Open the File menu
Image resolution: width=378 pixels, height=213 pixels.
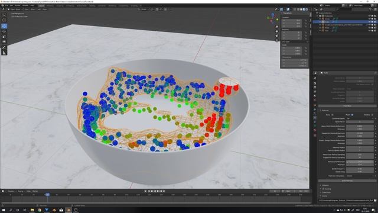click(6, 5)
